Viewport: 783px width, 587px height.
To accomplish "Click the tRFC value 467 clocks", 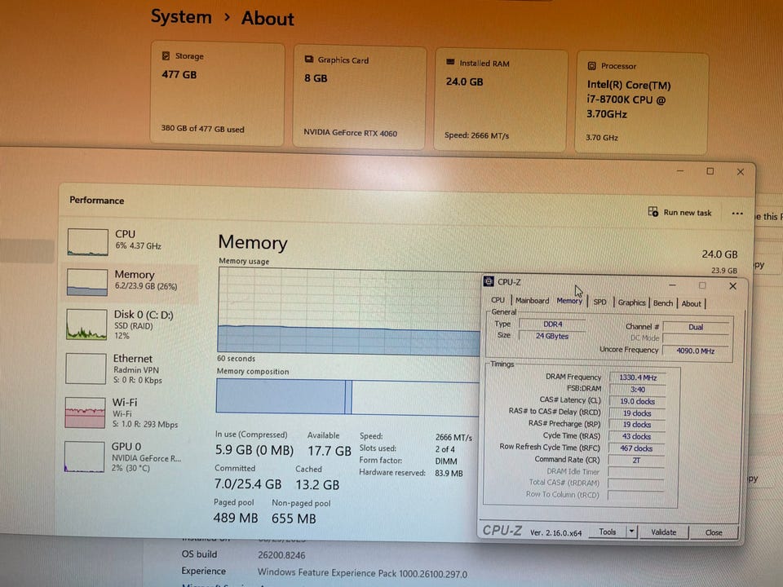I will click(636, 448).
